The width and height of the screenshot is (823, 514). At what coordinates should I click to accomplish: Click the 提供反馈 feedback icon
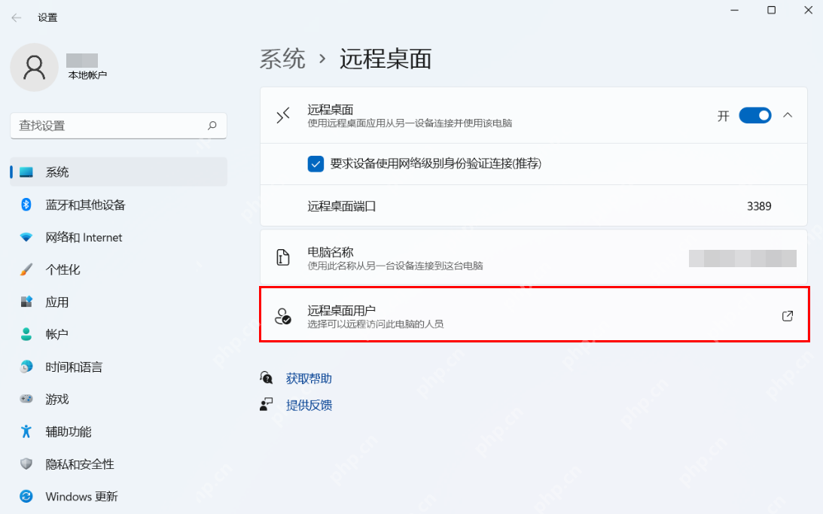pyautogui.click(x=266, y=404)
